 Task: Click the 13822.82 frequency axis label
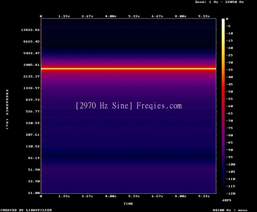30,30
